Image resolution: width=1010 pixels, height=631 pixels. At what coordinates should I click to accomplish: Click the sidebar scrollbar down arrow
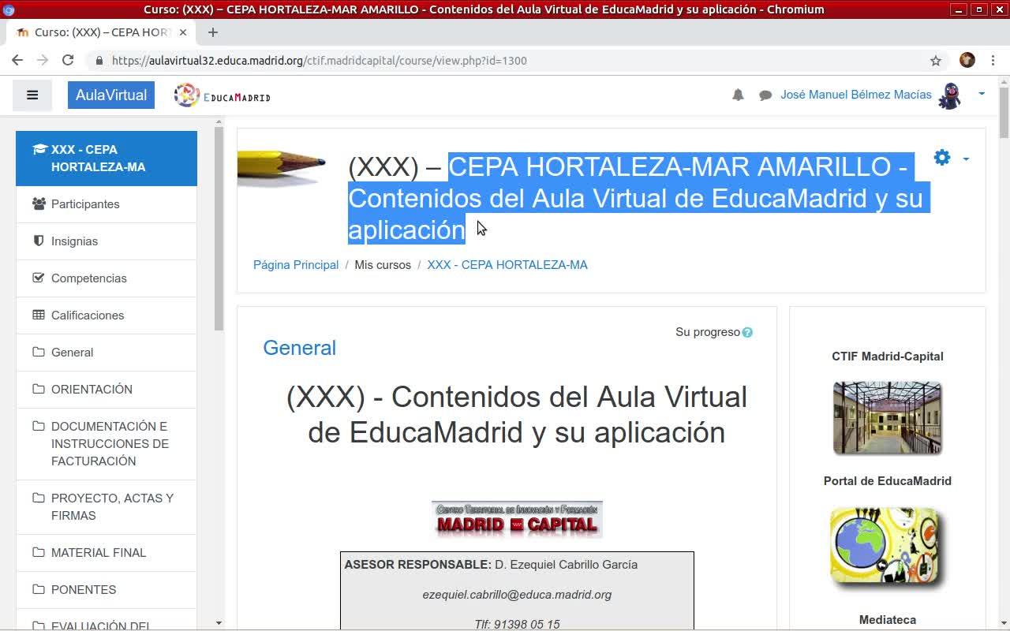[219, 623]
